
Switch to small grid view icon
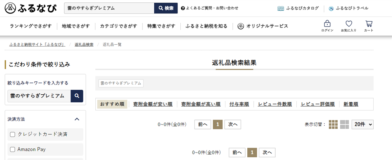(333, 124)
